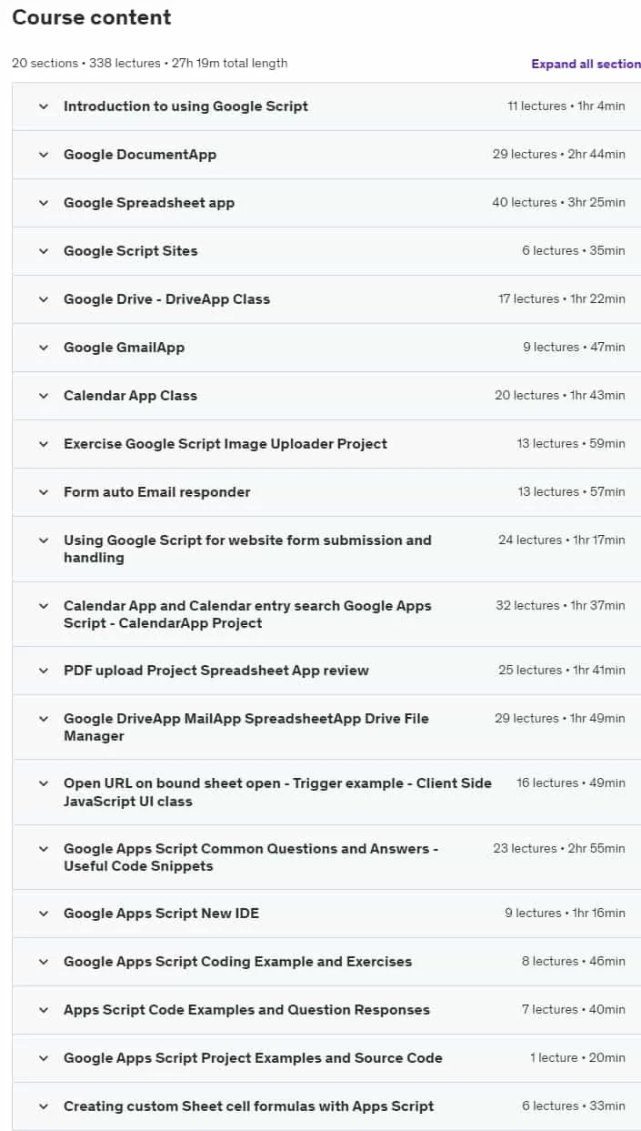Open Creating custom Sheet cell formulas section
Screen dimensions: 641x1131
point(326,1106)
